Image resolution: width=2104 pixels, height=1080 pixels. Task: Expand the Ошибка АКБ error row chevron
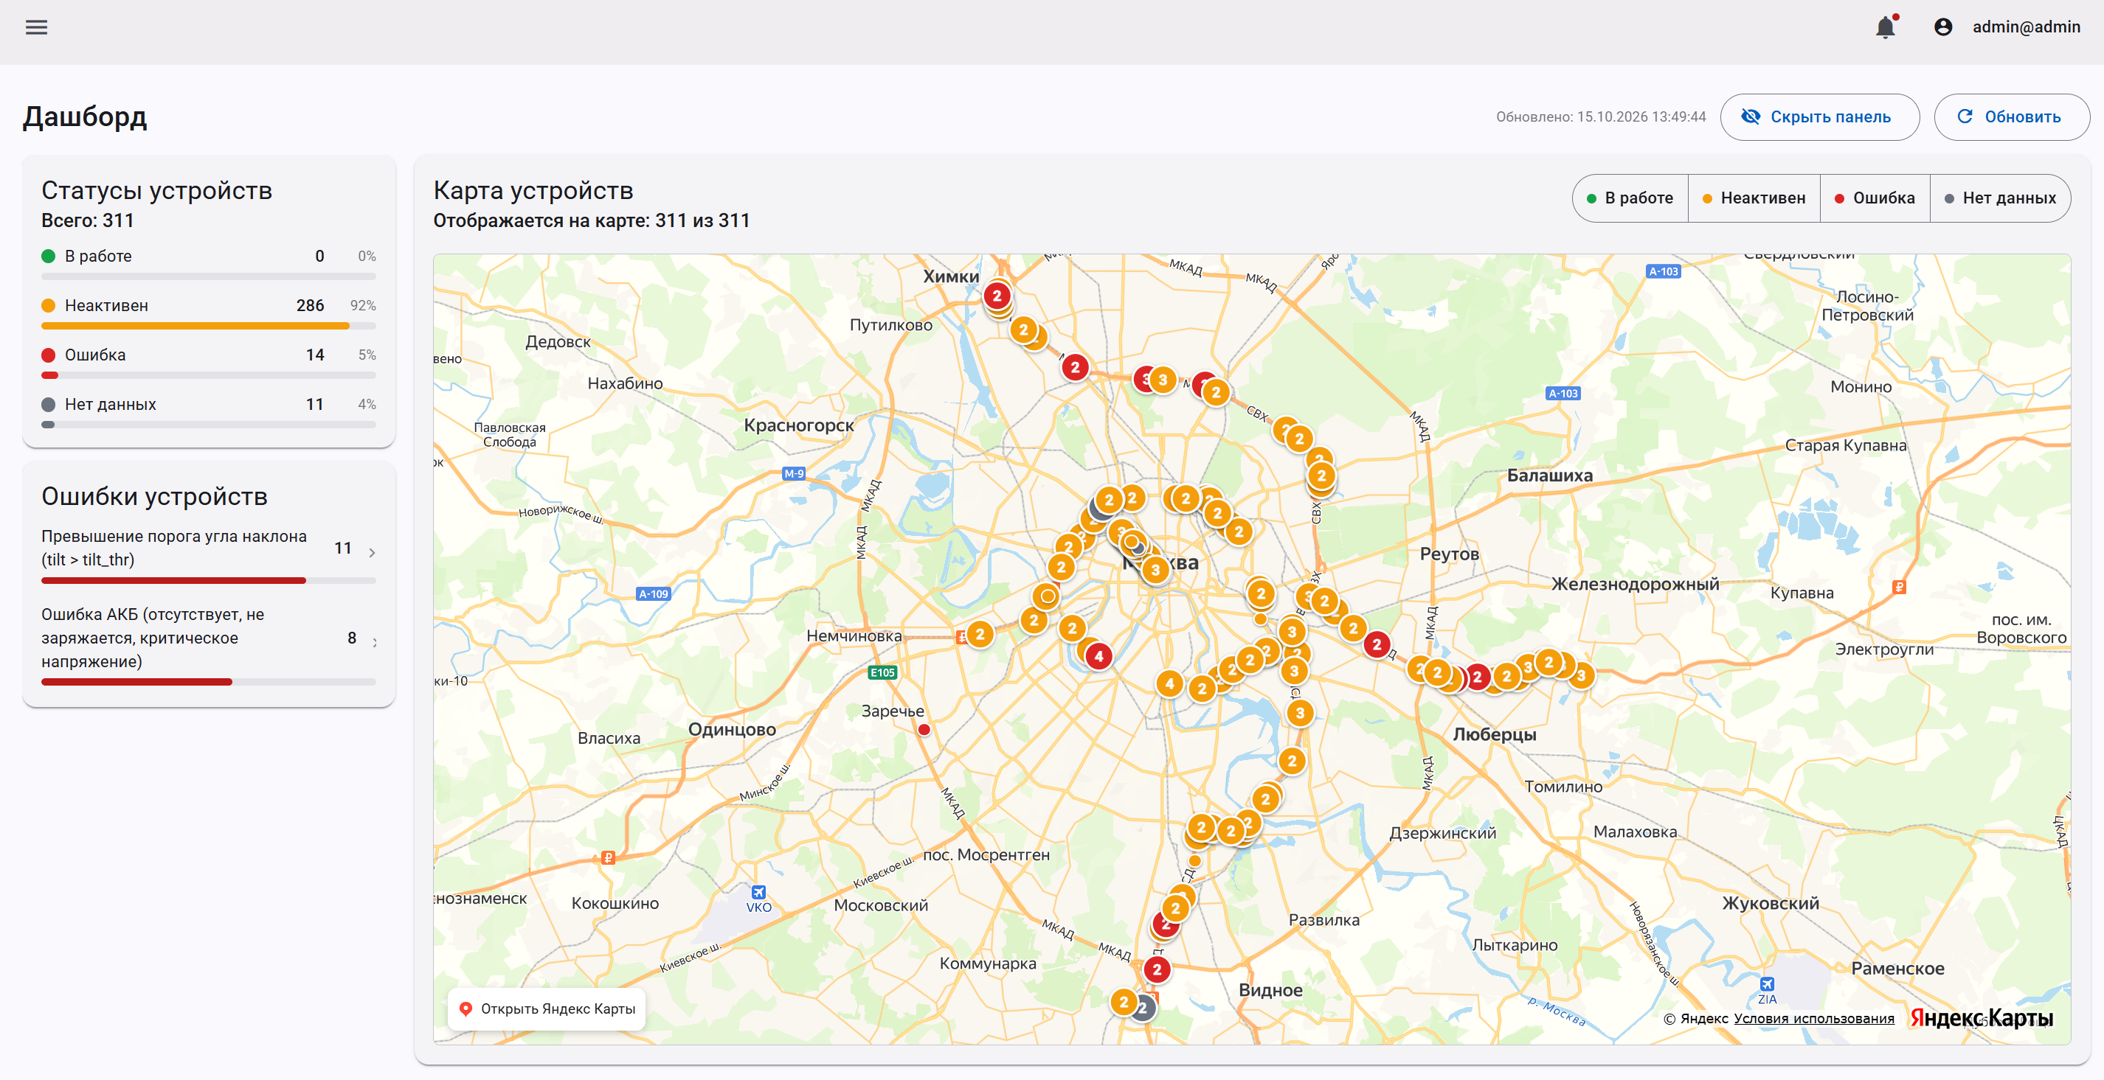(375, 642)
